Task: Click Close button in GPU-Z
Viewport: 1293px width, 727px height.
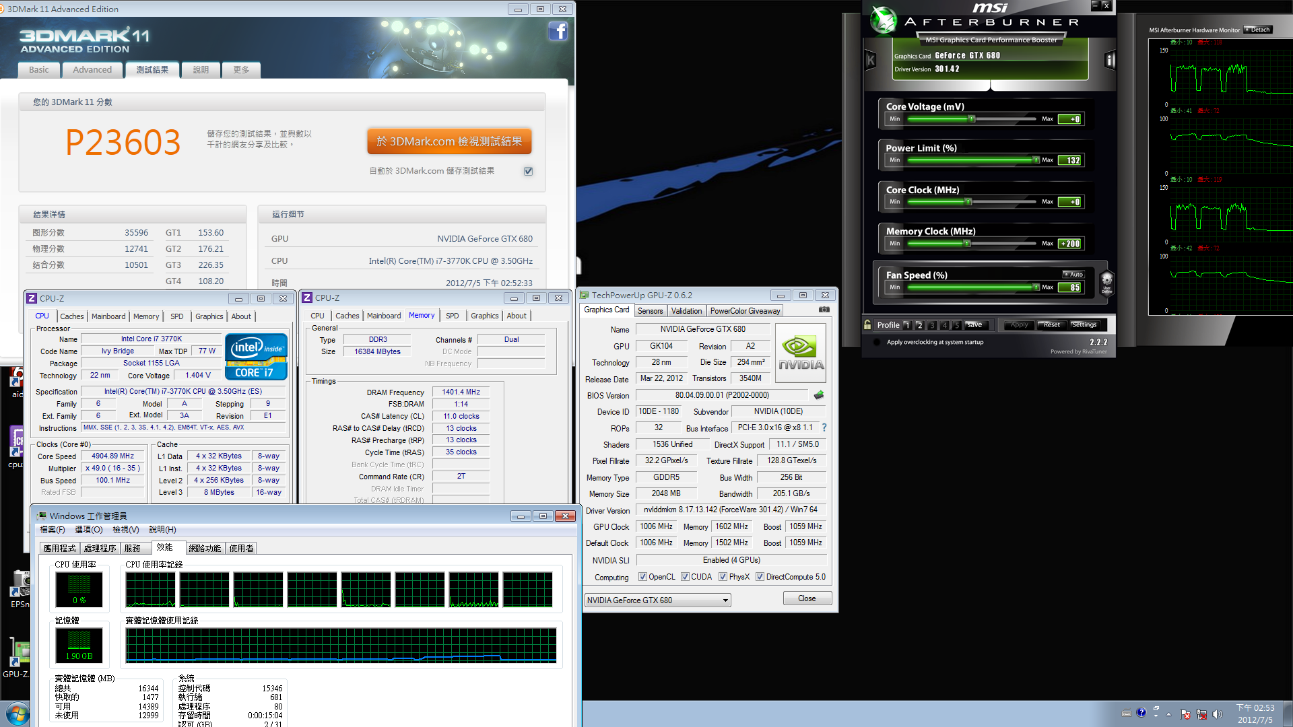Action: point(807,598)
